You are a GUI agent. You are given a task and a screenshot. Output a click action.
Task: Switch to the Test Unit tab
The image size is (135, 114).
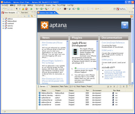point(24,13)
